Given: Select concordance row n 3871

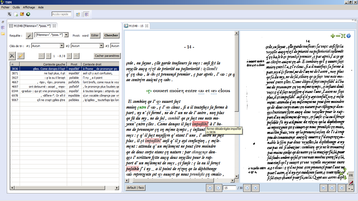Looking at the screenshot, I should tap(65, 73).
